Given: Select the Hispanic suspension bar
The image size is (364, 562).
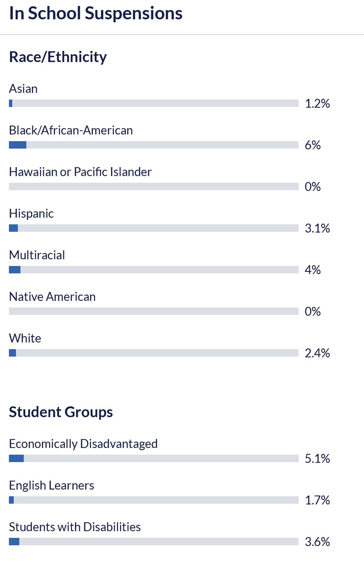Looking at the screenshot, I should coord(154,228).
